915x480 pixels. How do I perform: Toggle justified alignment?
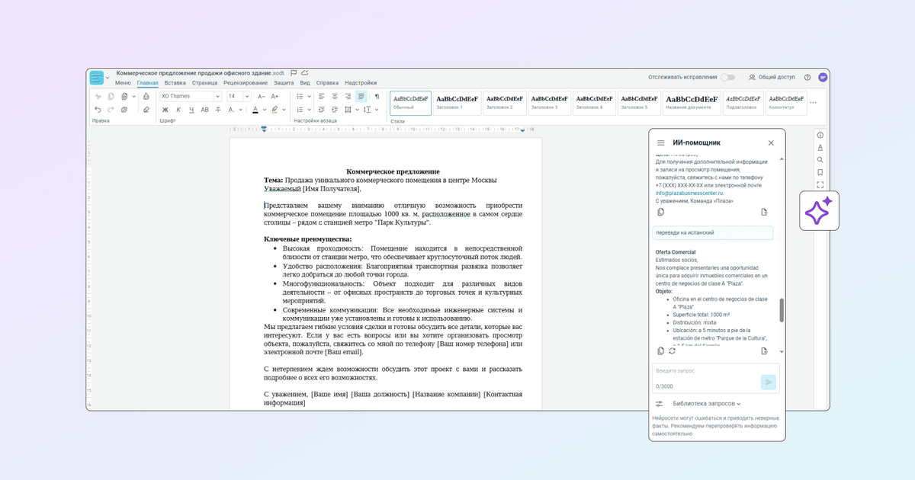pyautogui.click(x=361, y=97)
